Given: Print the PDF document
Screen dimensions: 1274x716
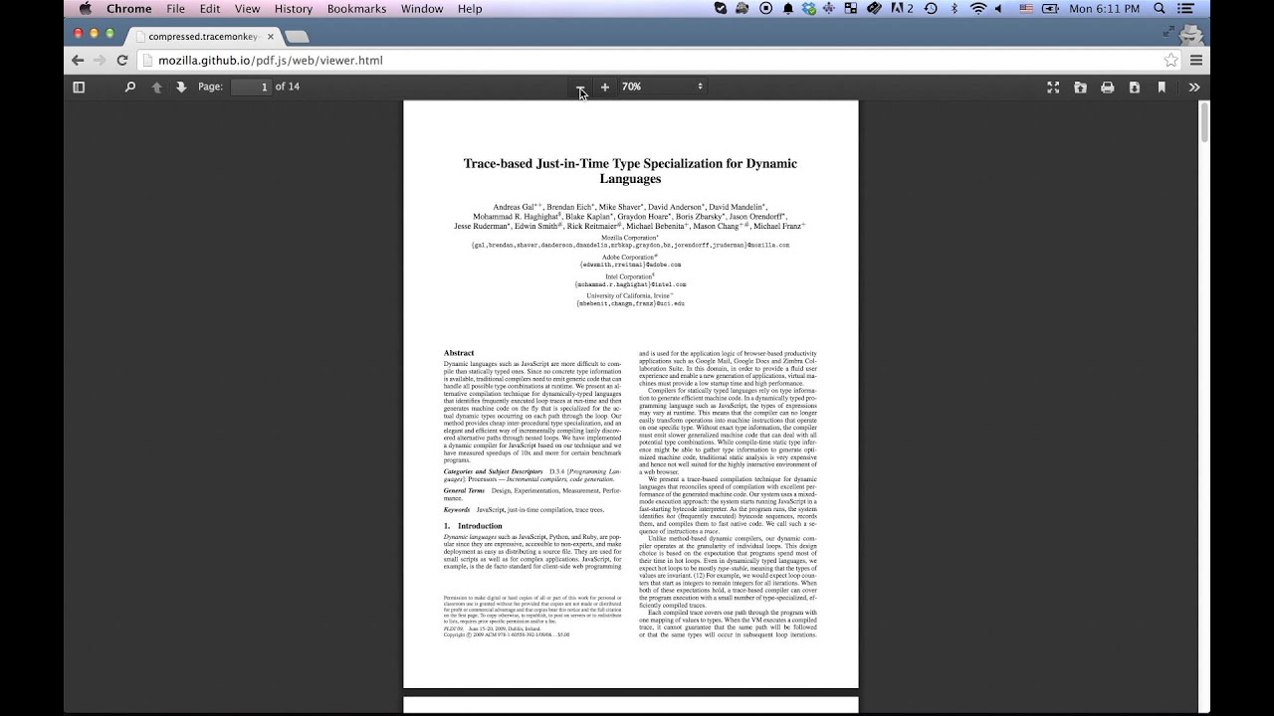Looking at the screenshot, I should click(x=1107, y=87).
